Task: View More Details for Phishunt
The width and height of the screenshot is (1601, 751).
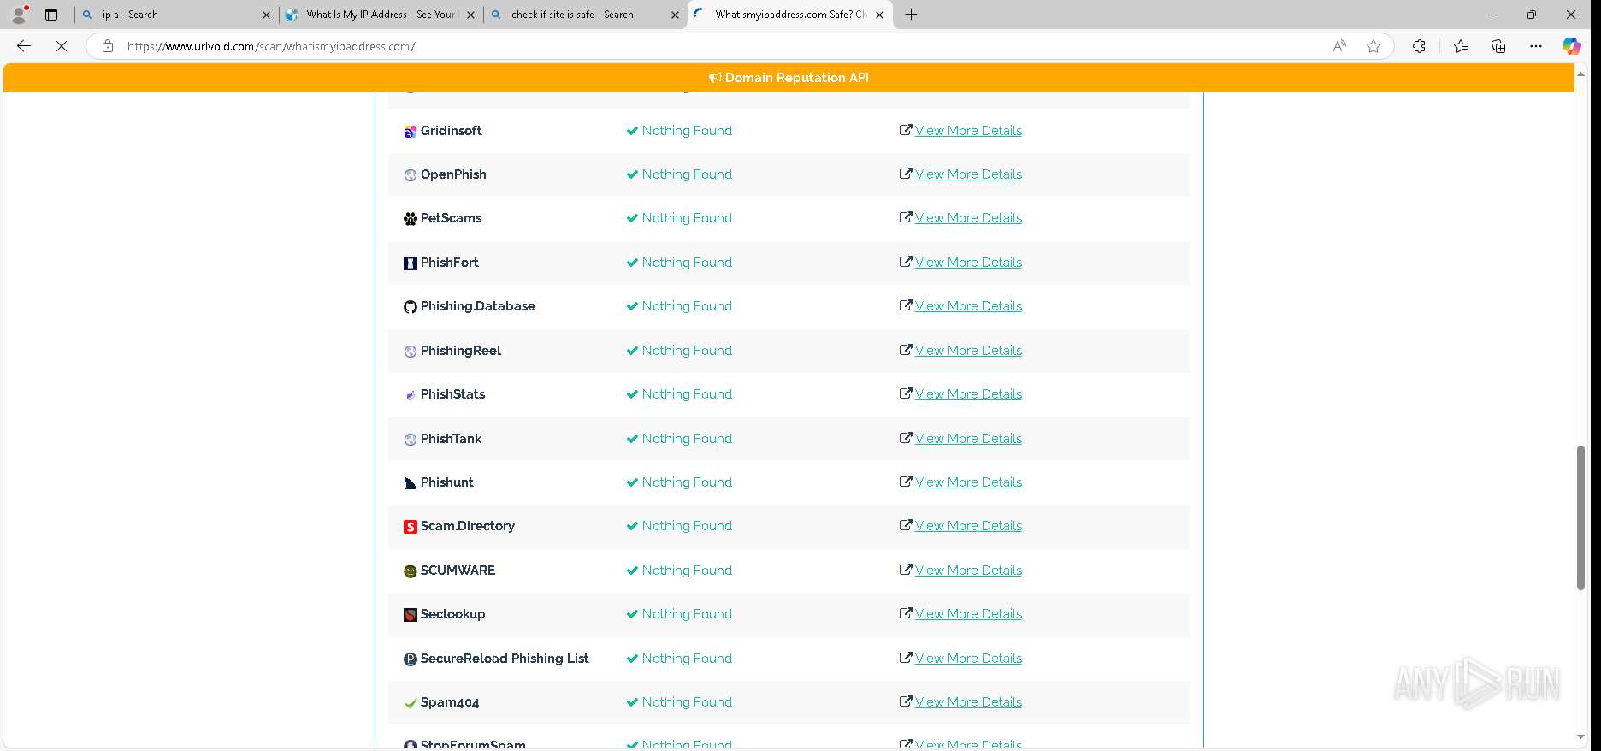Action: coord(968,482)
